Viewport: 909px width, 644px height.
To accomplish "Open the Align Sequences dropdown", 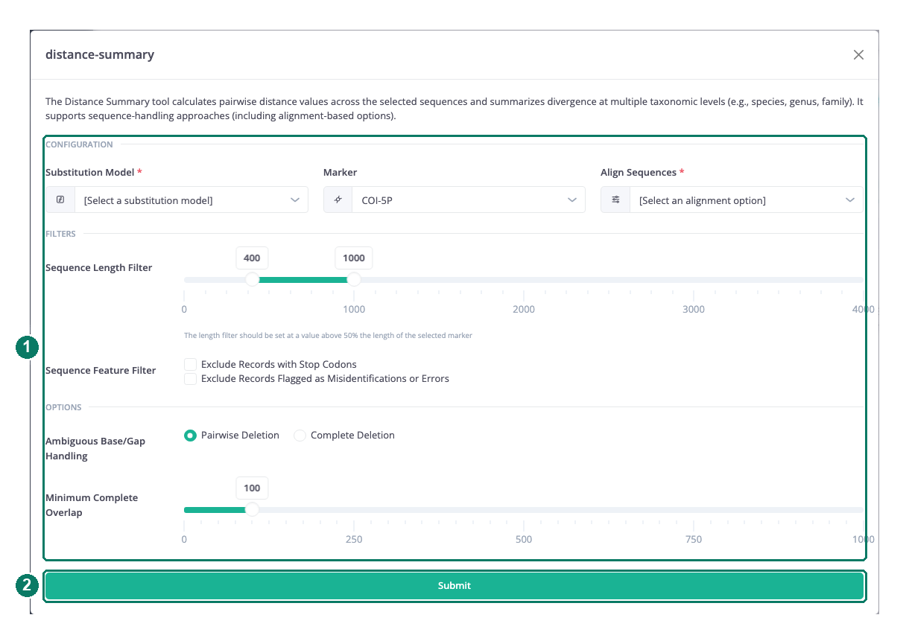I will click(x=732, y=200).
